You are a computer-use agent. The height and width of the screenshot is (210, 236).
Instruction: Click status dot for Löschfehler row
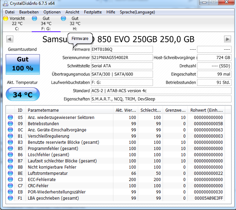click(x=10, y=154)
